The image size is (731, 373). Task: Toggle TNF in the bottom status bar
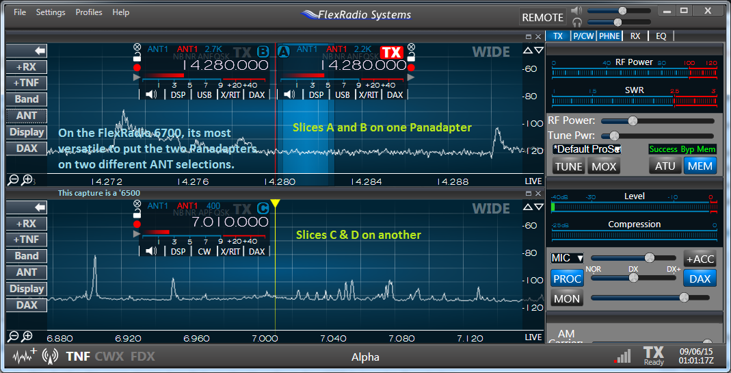click(x=79, y=357)
